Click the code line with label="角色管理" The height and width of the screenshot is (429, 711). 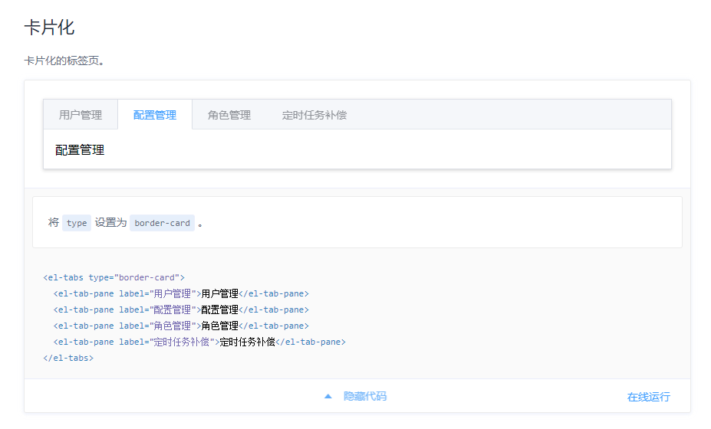pyautogui.click(x=181, y=326)
